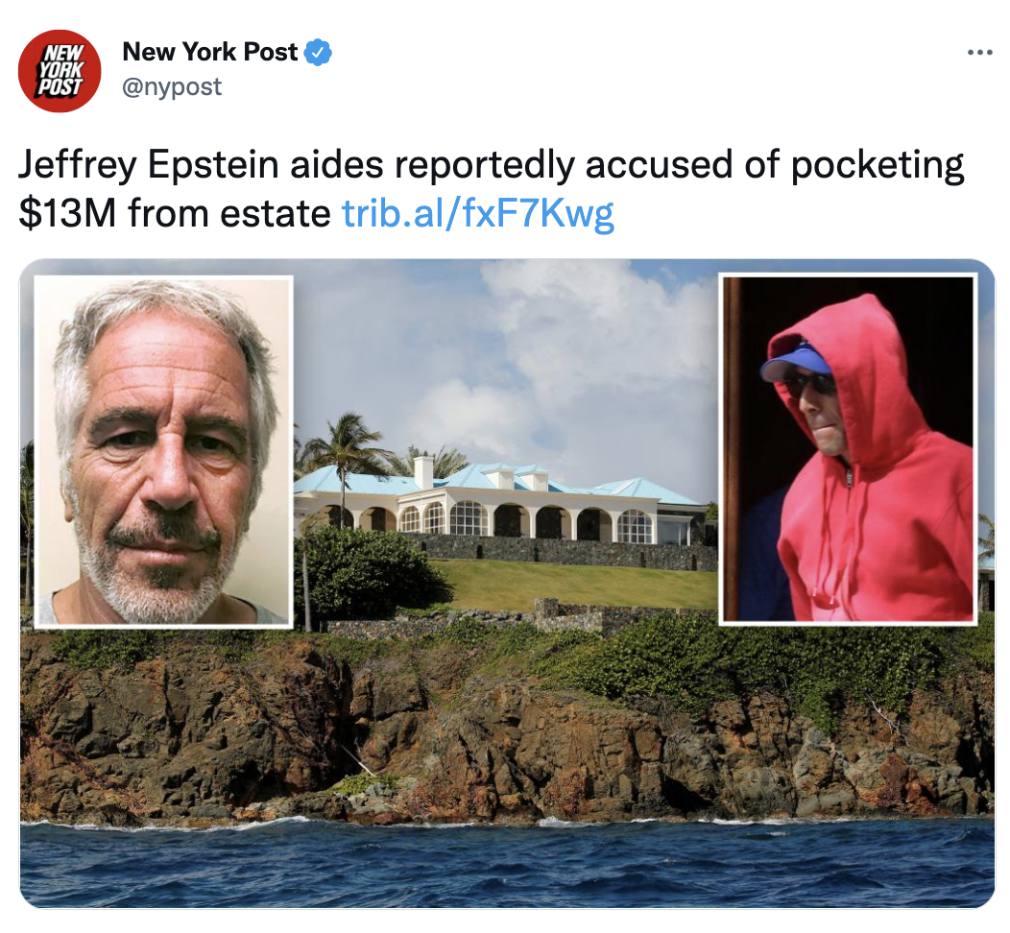Viewport: 1010px width, 933px height.
Task: Click the words "Jeffrey Epstein" in tweet
Action: (x=149, y=165)
